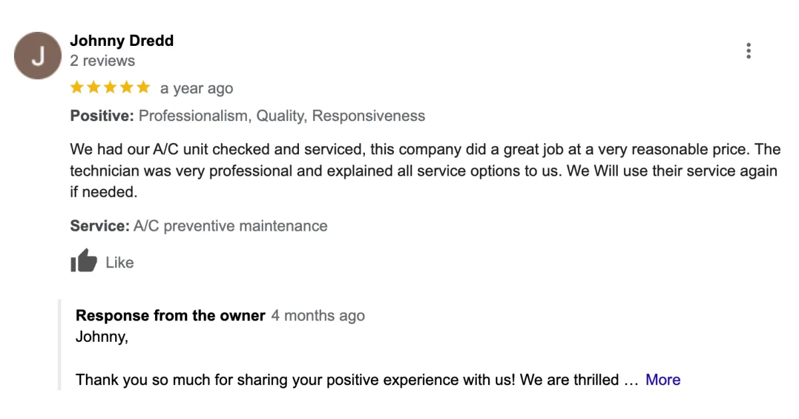This screenshot has height=419, width=799.
Task: Click the first yellow rating star
Action: 77,87
